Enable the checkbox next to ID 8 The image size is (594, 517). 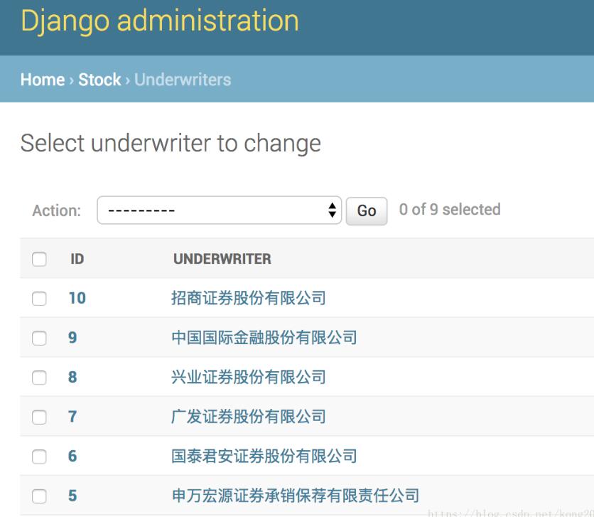point(40,376)
